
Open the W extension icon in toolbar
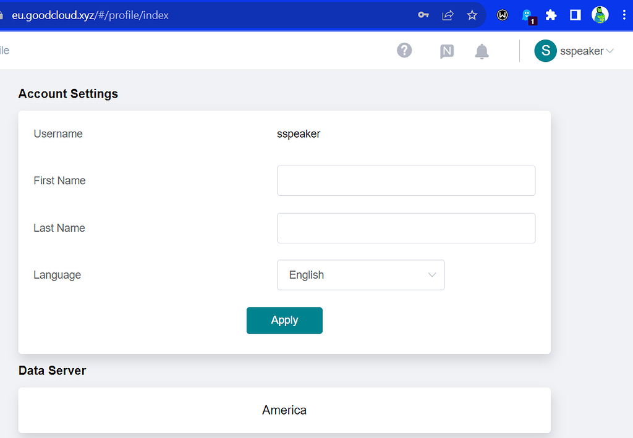pyautogui.click(x=502, y=15)
